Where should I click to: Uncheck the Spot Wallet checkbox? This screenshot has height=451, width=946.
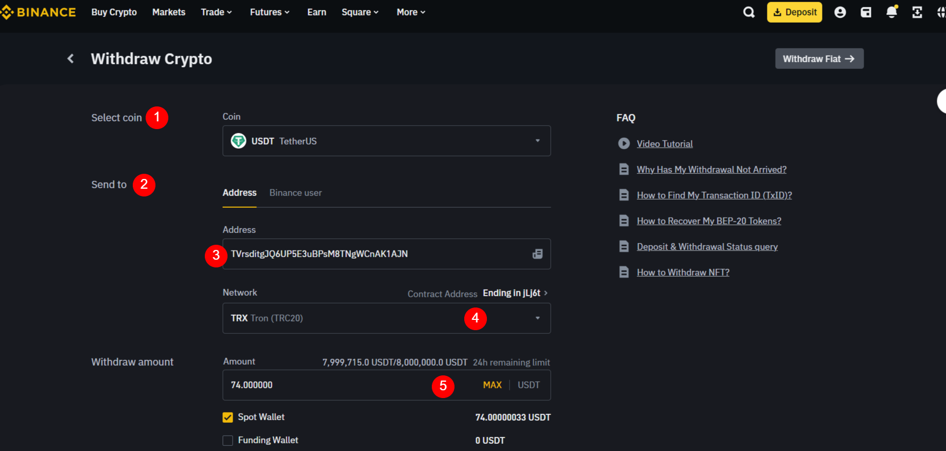click(227, 417)
